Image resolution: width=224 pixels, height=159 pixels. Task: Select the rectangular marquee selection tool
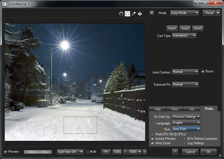tap(127, 14)
